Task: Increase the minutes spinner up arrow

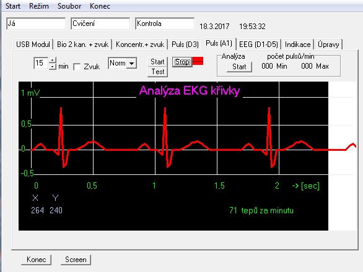Action: [53, 60]
